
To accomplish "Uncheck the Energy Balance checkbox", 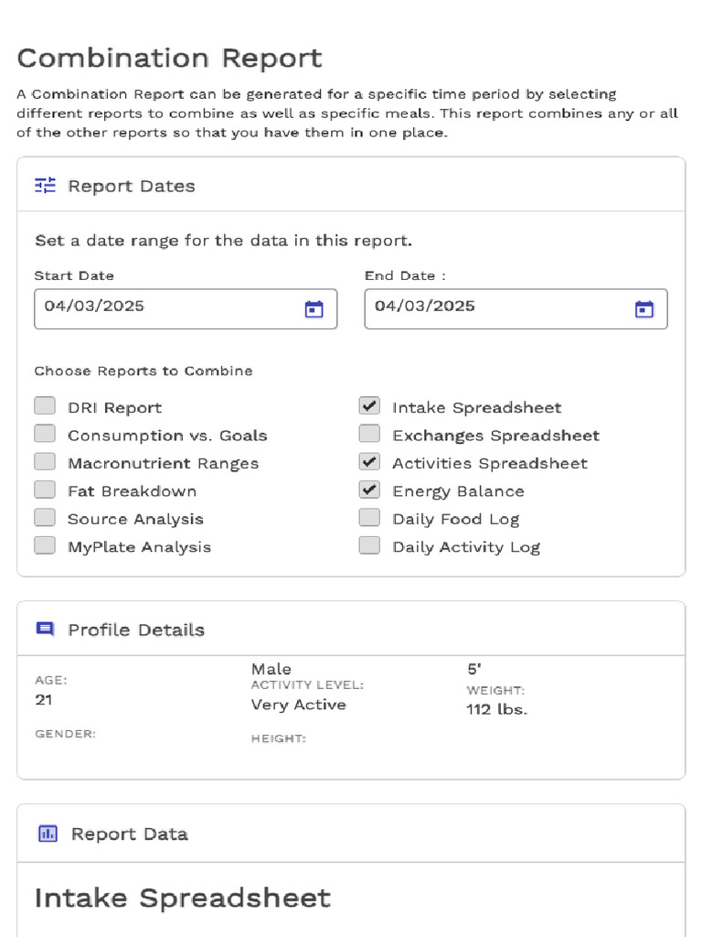I will click(x=369, y=490).
